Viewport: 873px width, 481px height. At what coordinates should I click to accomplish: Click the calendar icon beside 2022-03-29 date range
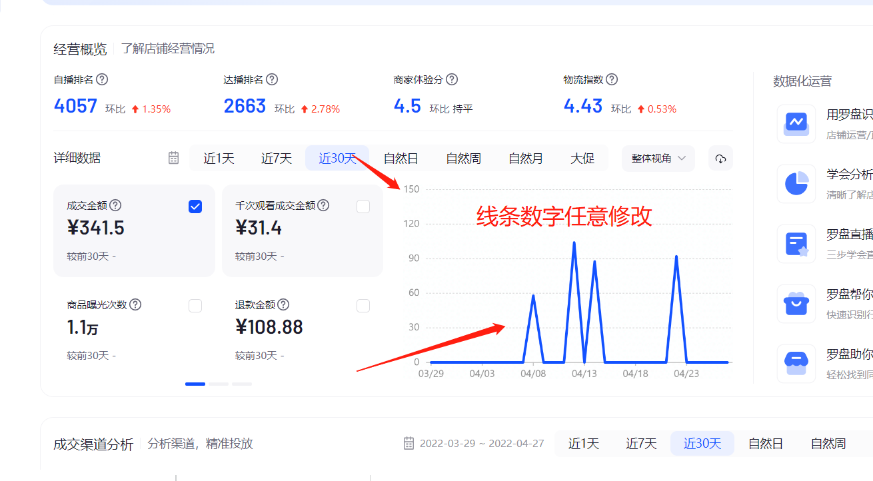[x=409, y=443]
